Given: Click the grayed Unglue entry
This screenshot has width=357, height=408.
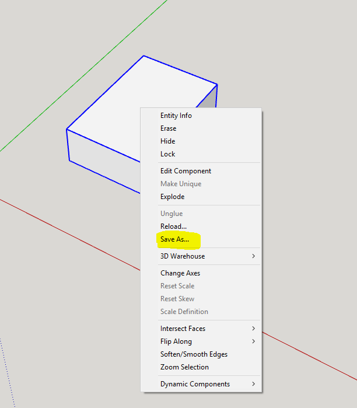Looking at the screenshot, I should [x=201, y=214].
